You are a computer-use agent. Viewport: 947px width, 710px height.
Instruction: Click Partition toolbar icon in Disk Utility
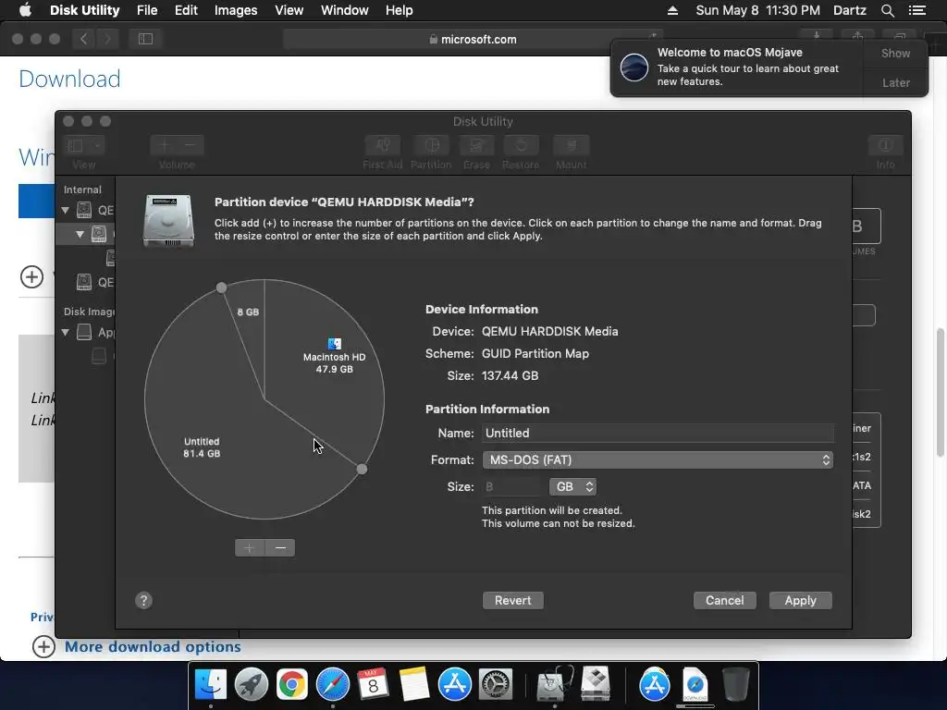[431, 145]
